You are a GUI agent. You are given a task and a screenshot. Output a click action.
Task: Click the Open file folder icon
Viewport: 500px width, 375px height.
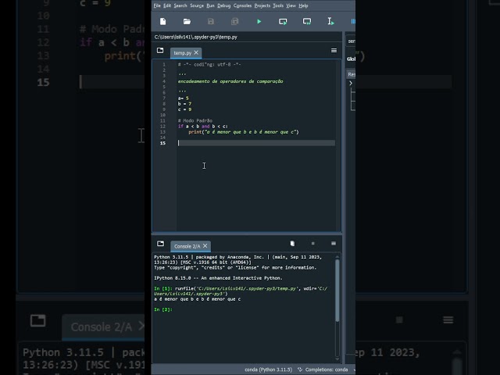[x=187, y=21]
